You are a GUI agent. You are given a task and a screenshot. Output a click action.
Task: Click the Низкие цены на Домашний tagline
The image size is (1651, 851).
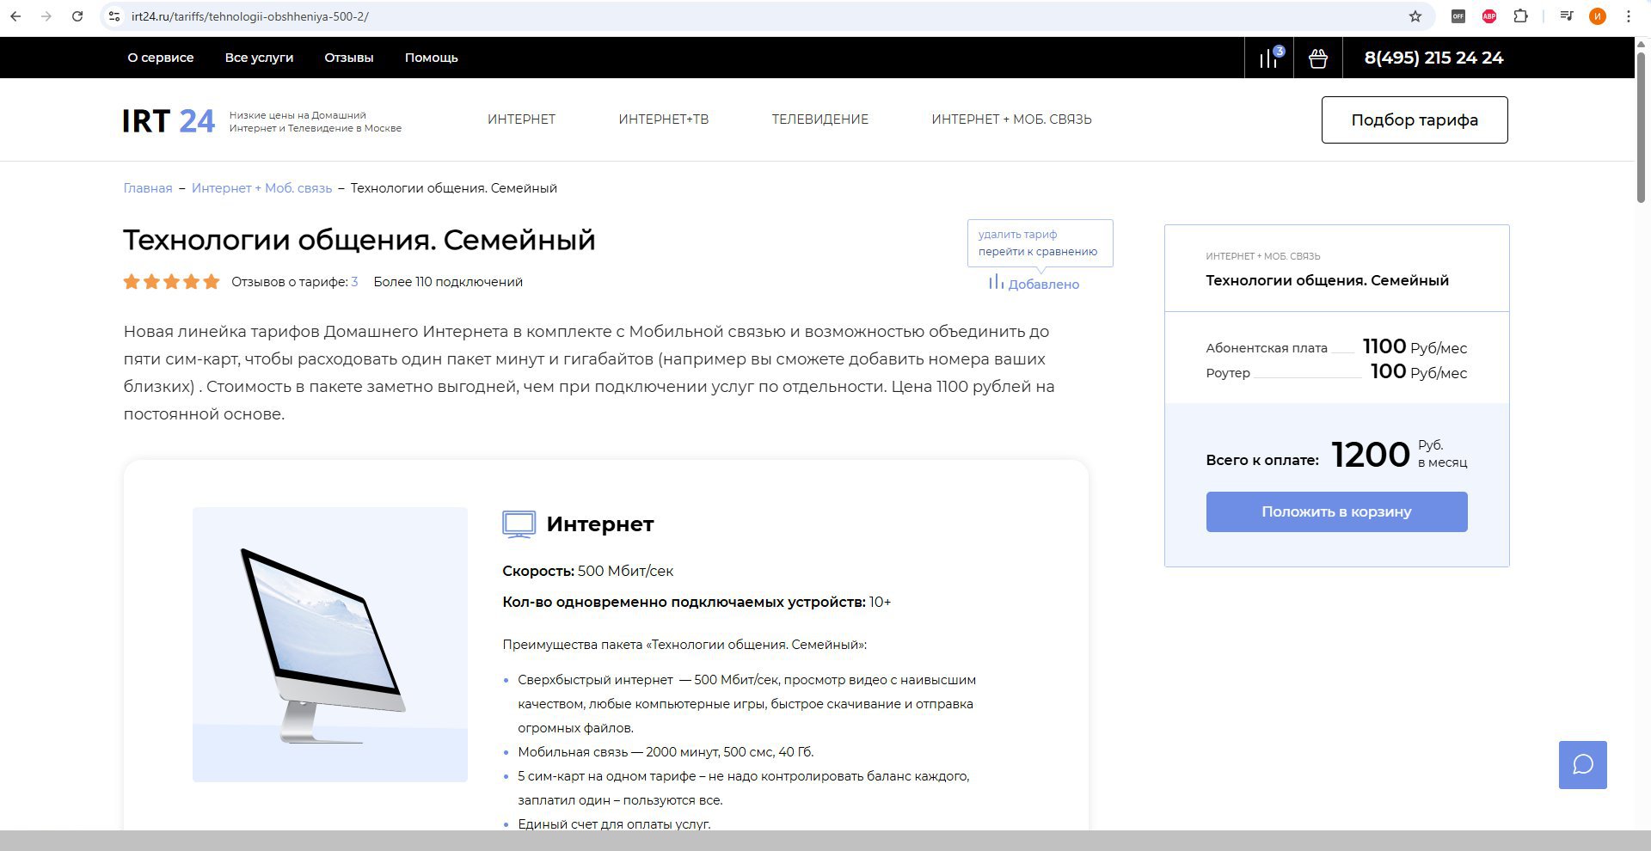click(316, 121)
